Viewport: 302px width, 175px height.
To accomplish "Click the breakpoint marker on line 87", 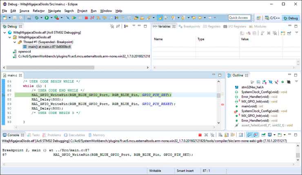I will pyautogui.click(x=3, y=95).
